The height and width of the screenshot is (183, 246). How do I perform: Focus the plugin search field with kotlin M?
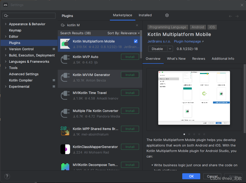click(x=100, y=25)
